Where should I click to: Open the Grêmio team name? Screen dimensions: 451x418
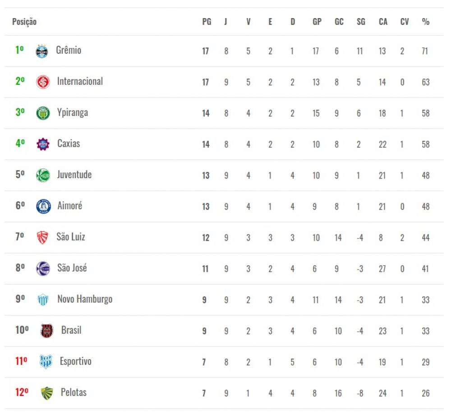[x=69, y=50]
